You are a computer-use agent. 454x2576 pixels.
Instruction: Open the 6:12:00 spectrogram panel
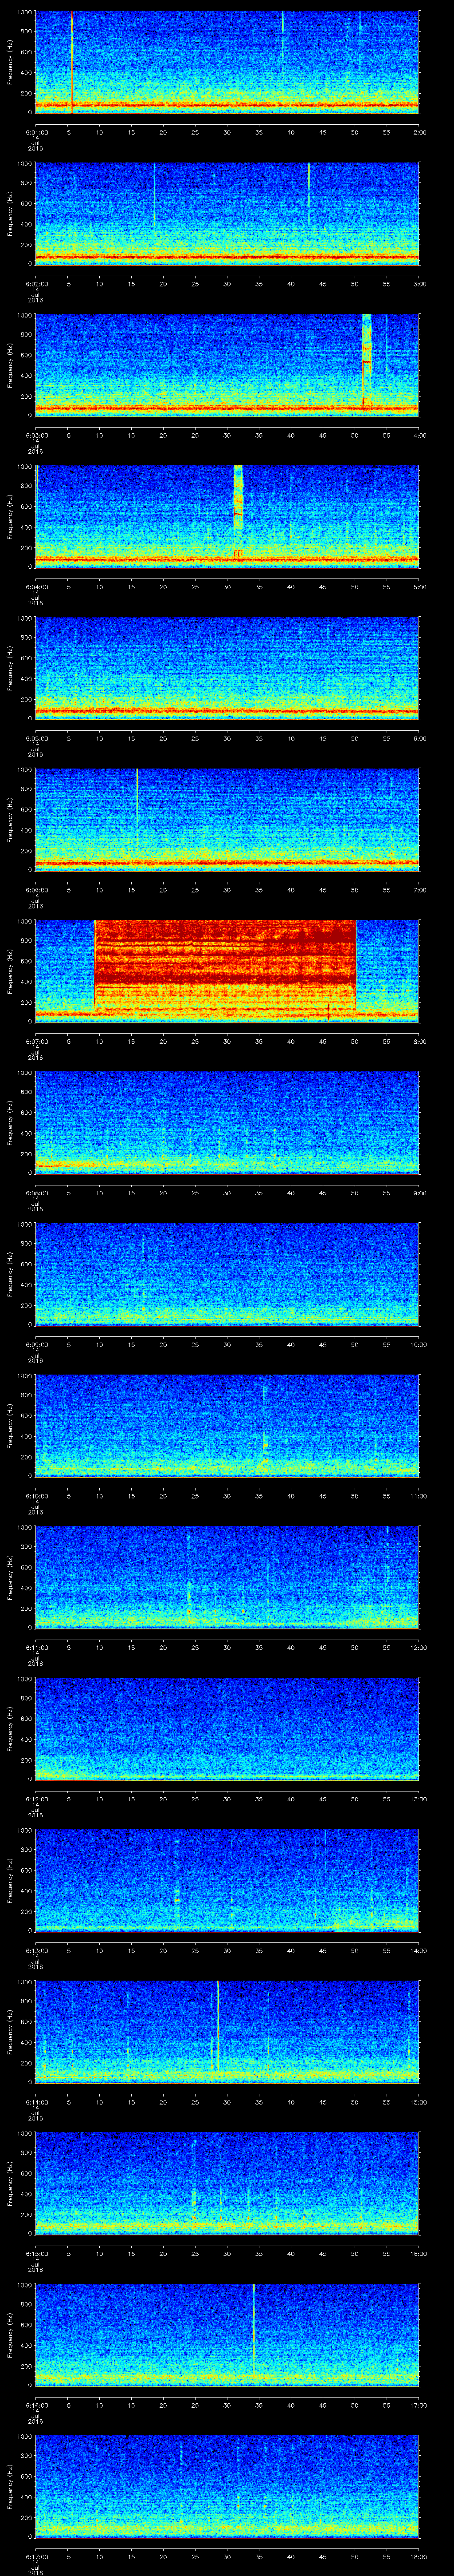click(x=227, y=1729)
